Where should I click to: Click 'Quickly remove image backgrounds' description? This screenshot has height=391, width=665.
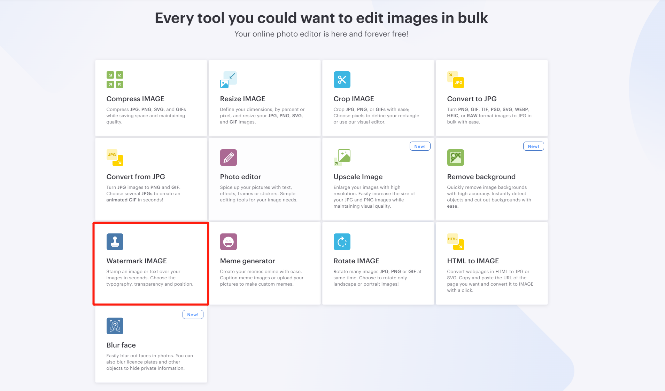(x=489, y=197)
